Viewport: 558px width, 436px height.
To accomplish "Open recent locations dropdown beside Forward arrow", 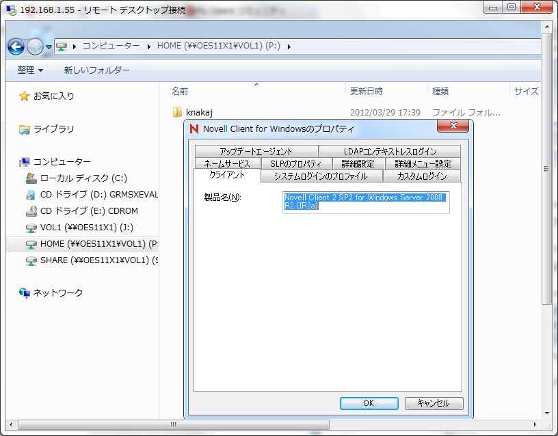I will point(49,46).
